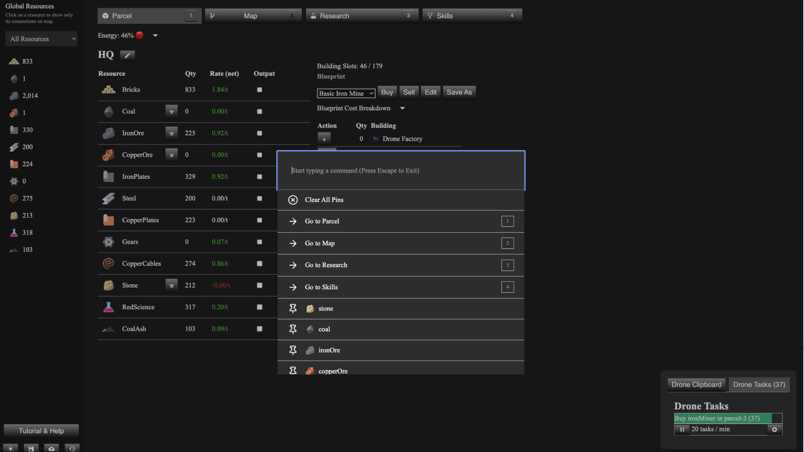Toggle RedScience output checkbox

260,307
